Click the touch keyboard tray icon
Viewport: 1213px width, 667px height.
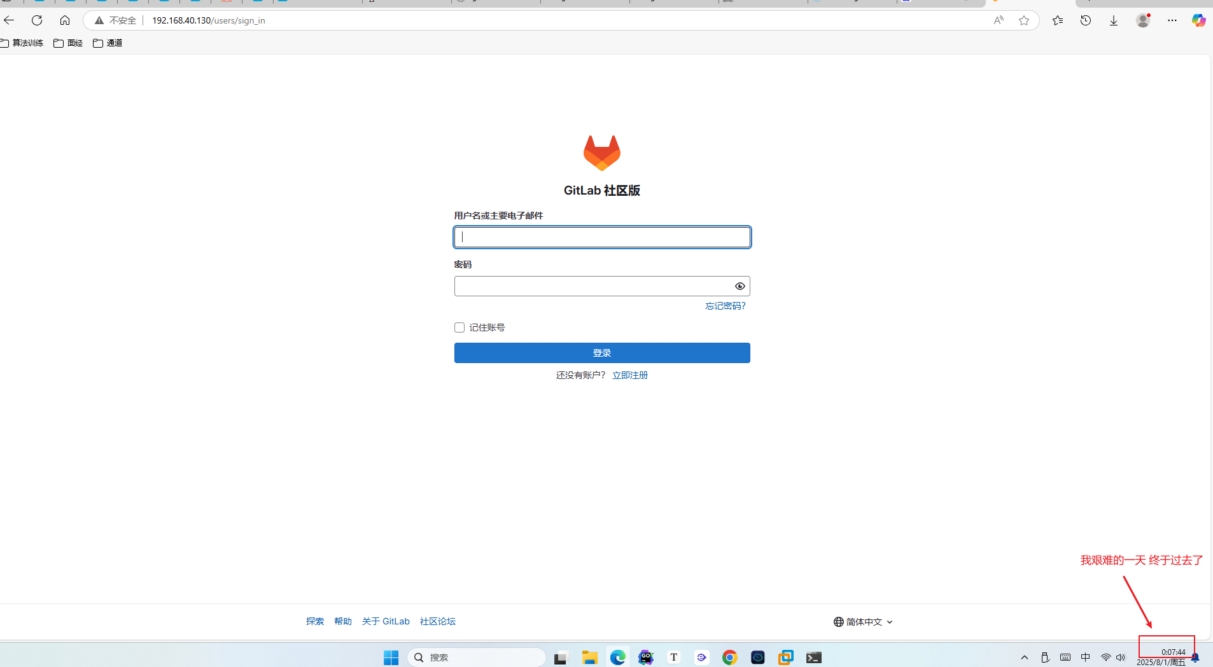coord(1065,657)
